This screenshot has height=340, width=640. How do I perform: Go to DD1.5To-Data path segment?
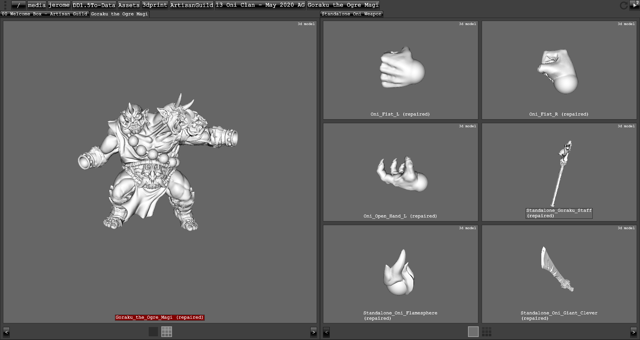[94, 5]
